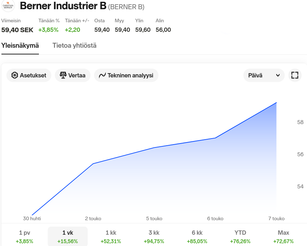Click the Christian Berner company logo

8,6
